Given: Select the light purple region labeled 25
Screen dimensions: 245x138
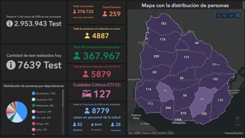Looking at the screenshot, I should [202, 99].
